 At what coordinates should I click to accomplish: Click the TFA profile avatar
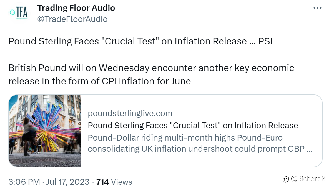click(19, 13)
